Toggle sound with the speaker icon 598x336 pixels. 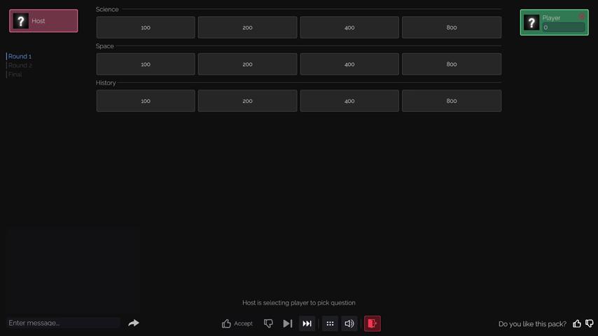point(349,323)
